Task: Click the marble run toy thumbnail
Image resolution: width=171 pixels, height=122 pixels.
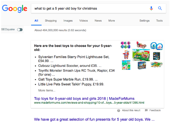Action: click(126, 54)
